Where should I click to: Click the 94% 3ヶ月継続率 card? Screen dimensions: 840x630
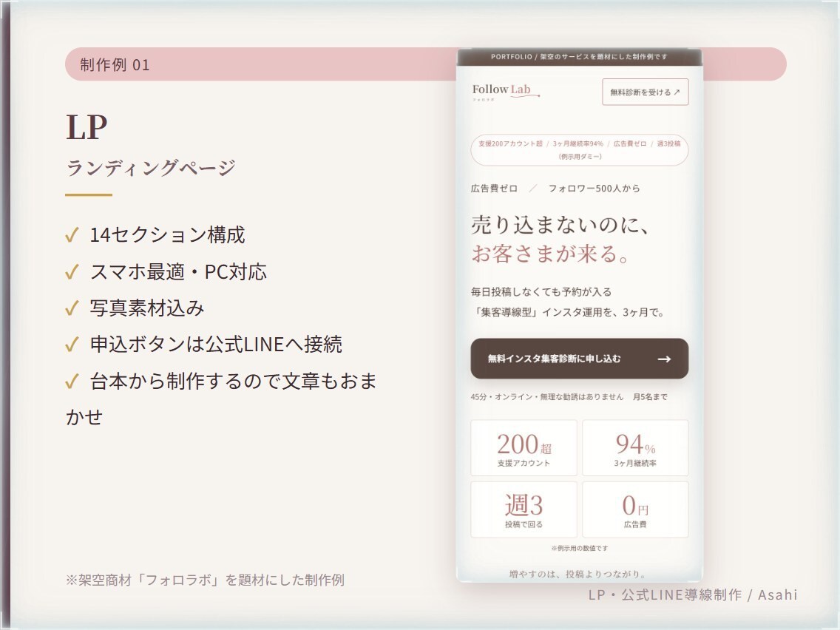click(x=635, y=448)
